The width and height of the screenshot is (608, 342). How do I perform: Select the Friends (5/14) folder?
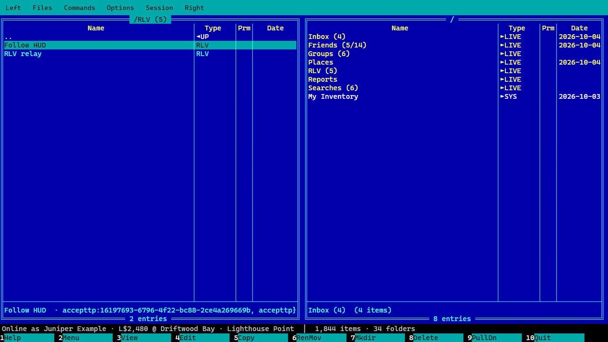(x=454, y=45)
